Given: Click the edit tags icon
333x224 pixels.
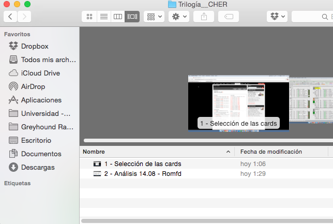Looking at the screenshot, I should coord(229,17).
